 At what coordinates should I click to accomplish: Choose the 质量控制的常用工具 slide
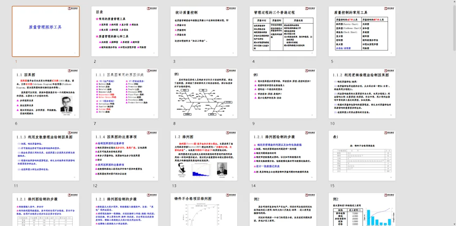click(362, 31)
